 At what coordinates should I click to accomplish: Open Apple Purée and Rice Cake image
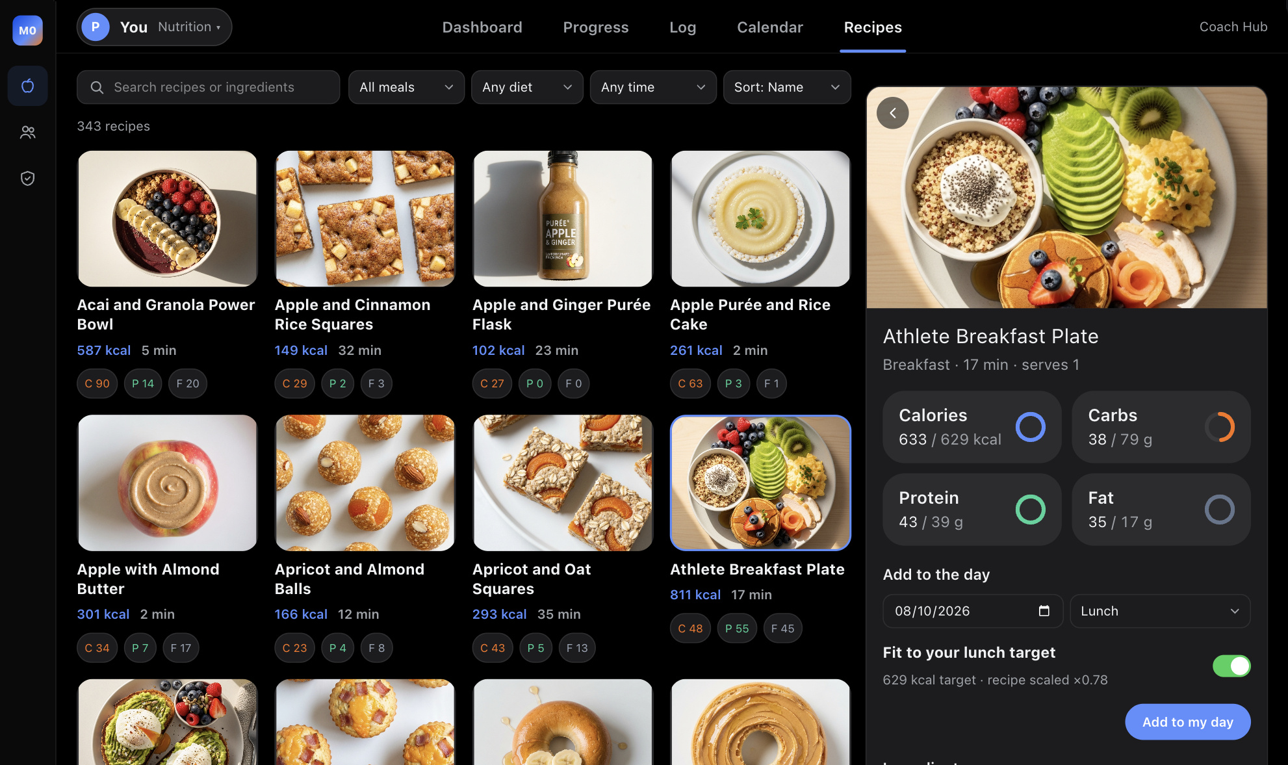[760, 219]
